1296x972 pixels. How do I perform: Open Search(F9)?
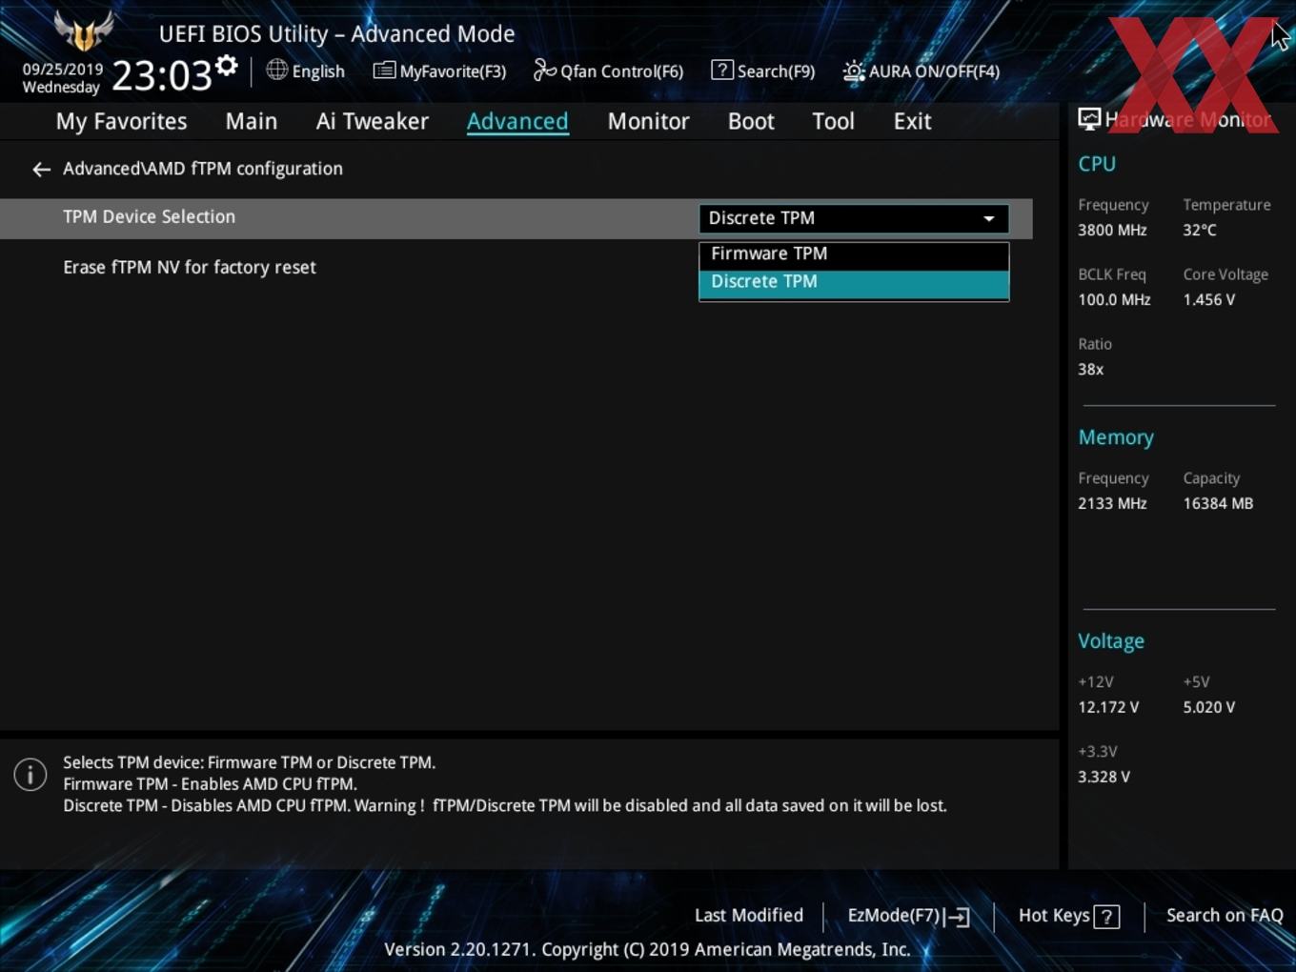(777, 71)
